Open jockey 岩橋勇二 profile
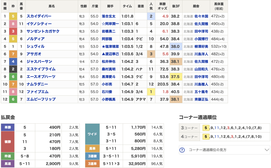The height and width of the screenshot is (168, 271). pyautogui.click(x=109, y=31)
